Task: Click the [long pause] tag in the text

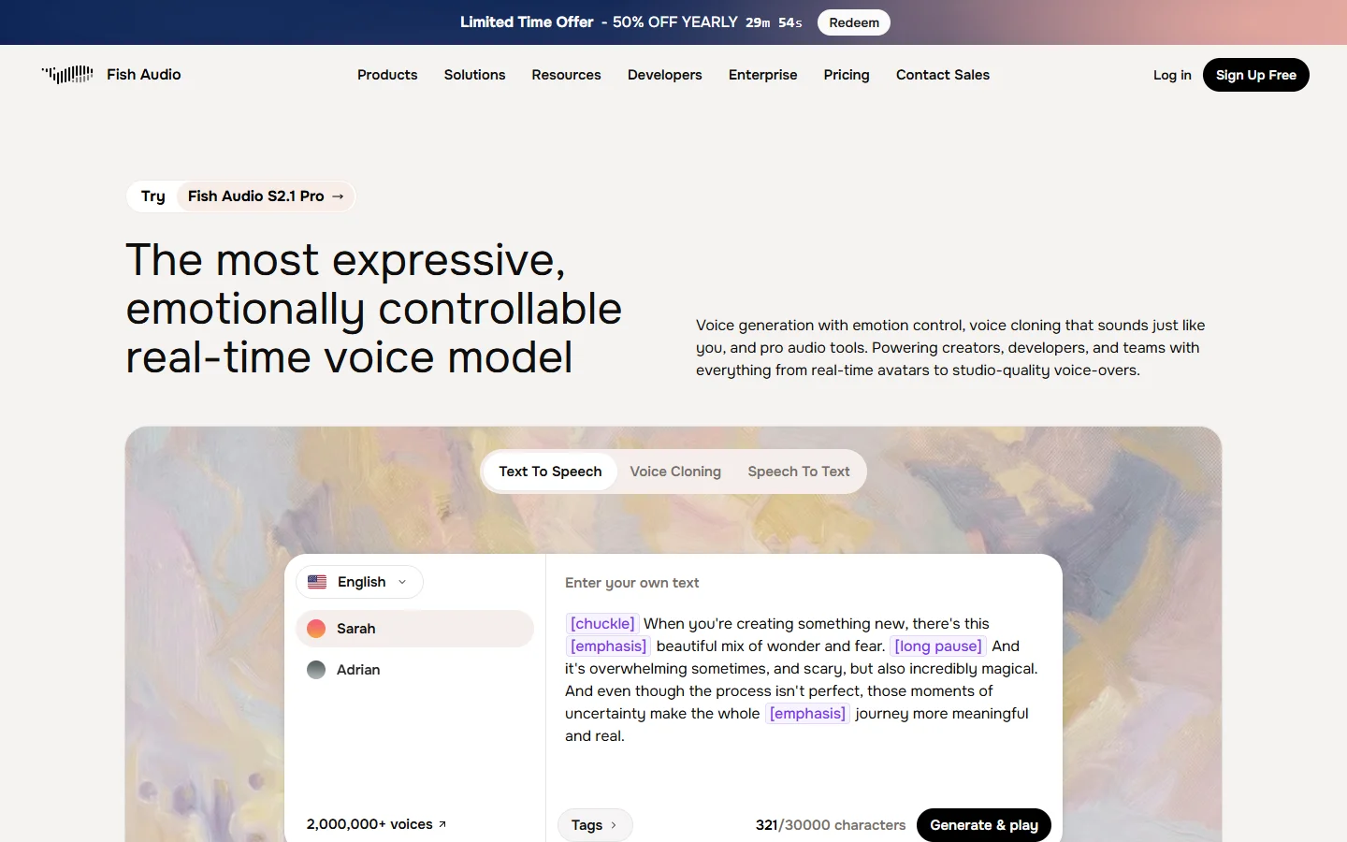Action: point(938,646)
